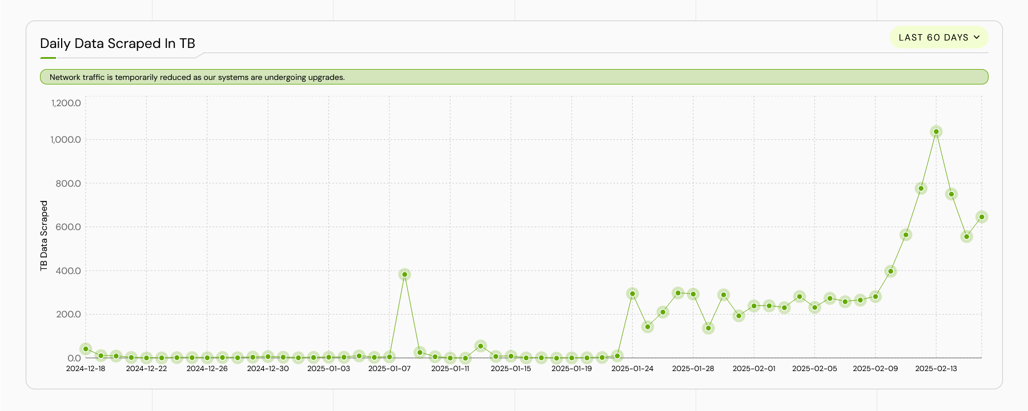Select the data point on 2025-01-28

[693, 295]
